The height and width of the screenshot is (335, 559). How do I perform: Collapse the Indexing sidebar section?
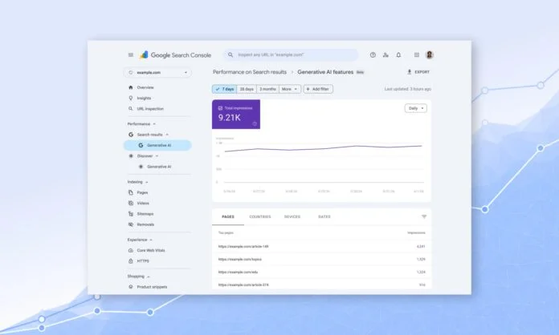tap(146, 182)
